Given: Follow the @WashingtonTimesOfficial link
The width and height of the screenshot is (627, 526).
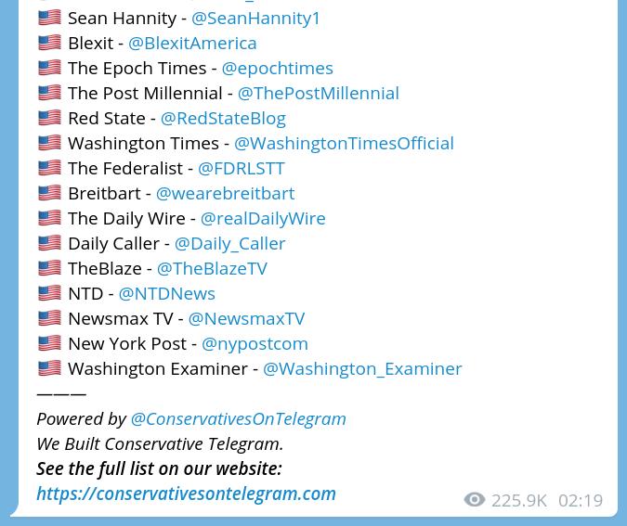Looking at the screenshot, I should 344,144.
